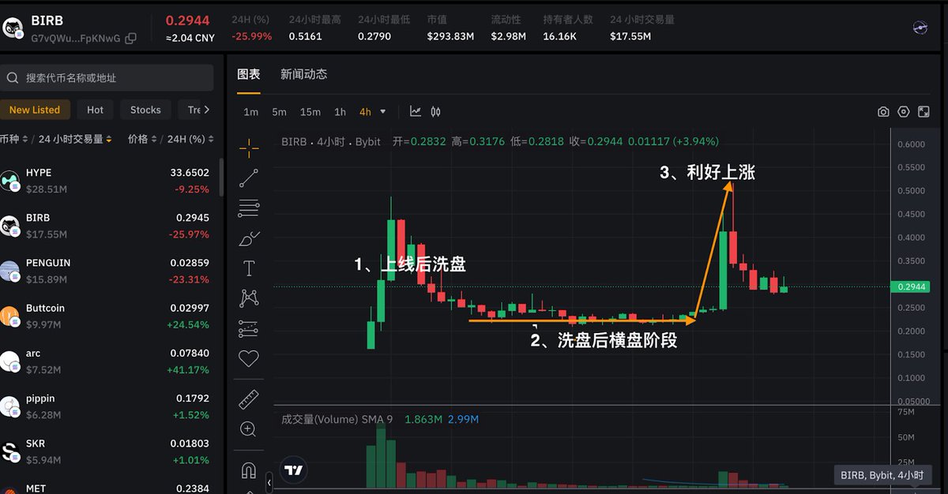Sort token list by 币种
Image resolution: width=948 pixels, height=494 pixels.
click(x=15, y=139)
